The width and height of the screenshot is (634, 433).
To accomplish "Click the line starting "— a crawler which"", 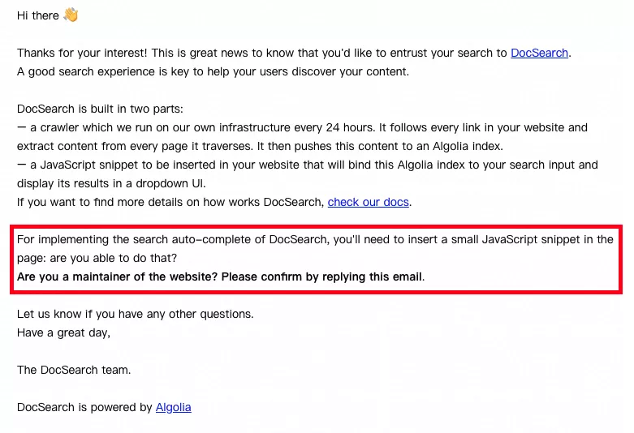I will (302, 127).
